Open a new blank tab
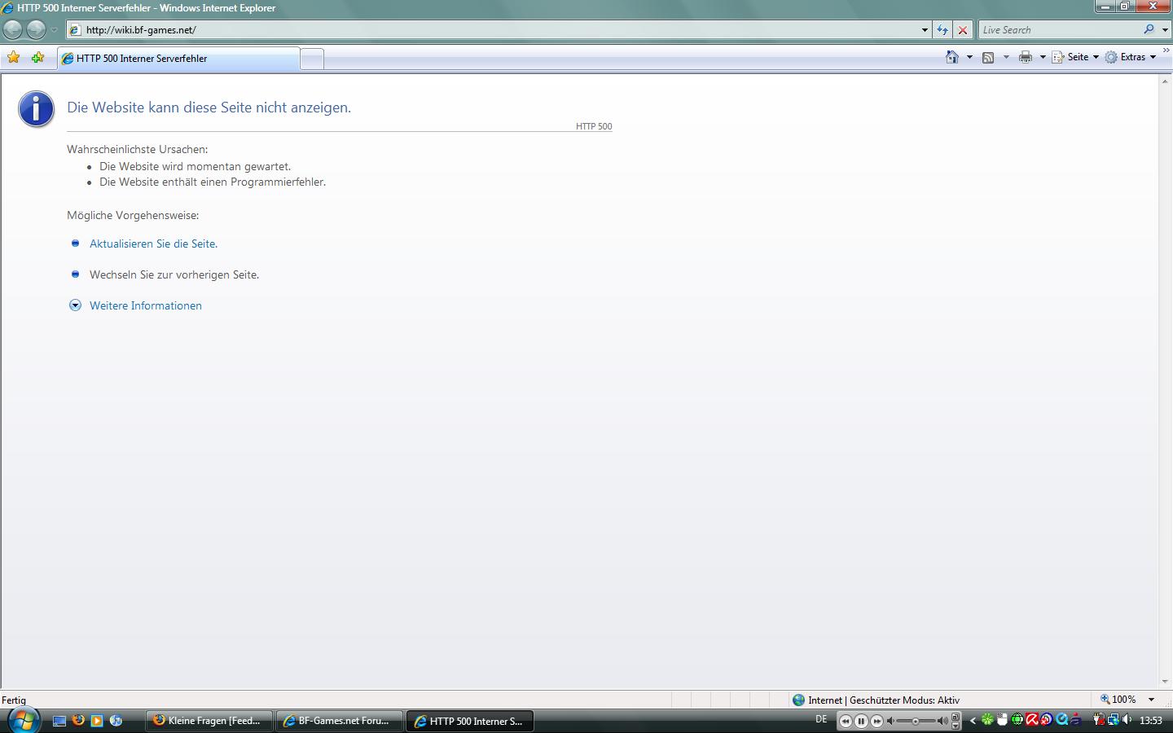 [x=312, y=59]
